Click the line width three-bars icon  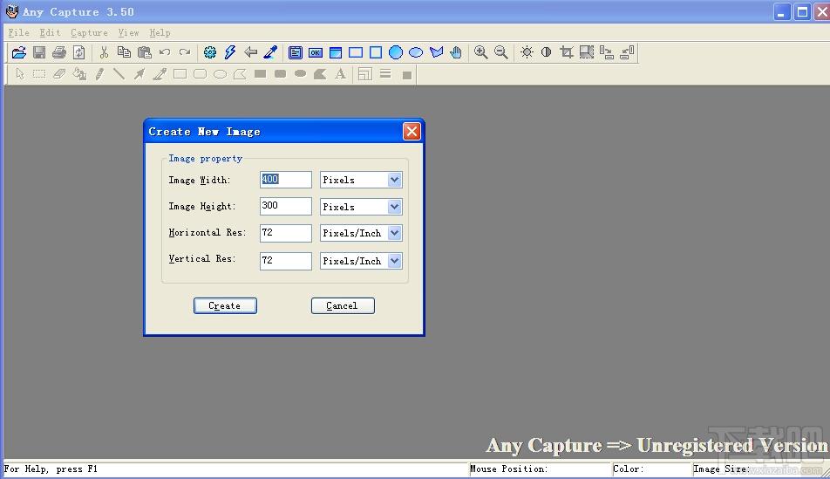[385, 74]
